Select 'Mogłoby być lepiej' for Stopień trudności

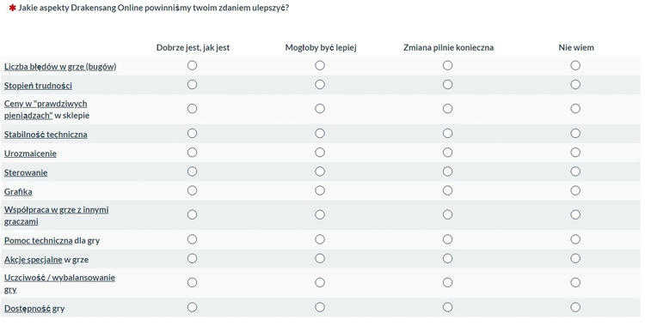320,85
